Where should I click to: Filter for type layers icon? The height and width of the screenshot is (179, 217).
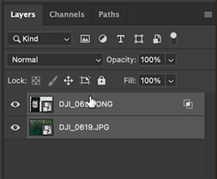(x=121, y=39)
